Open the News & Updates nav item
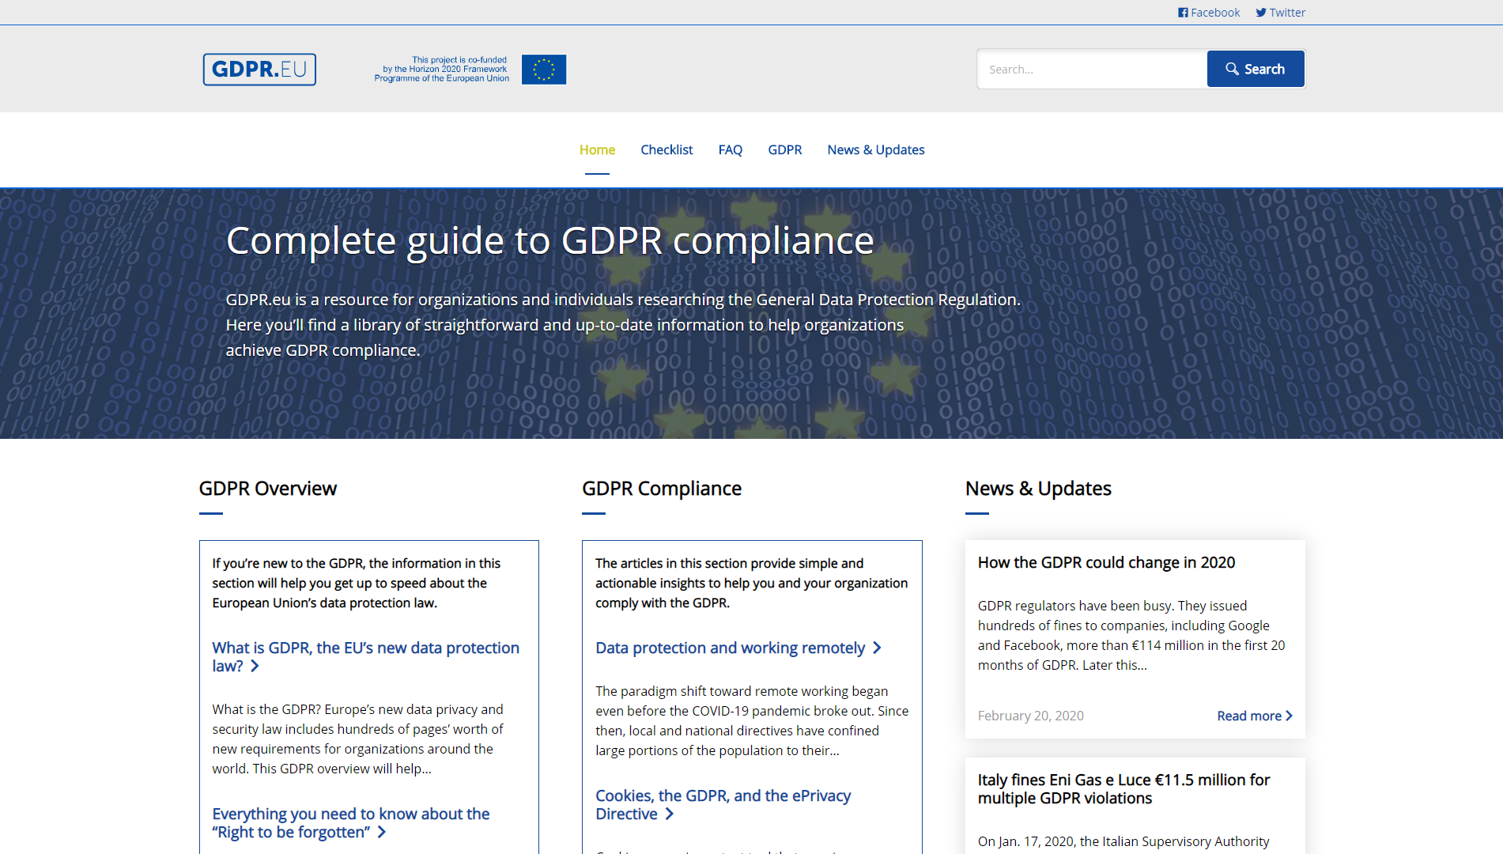The width and height of the screenshot is (1503, 854). pos(876,149)
